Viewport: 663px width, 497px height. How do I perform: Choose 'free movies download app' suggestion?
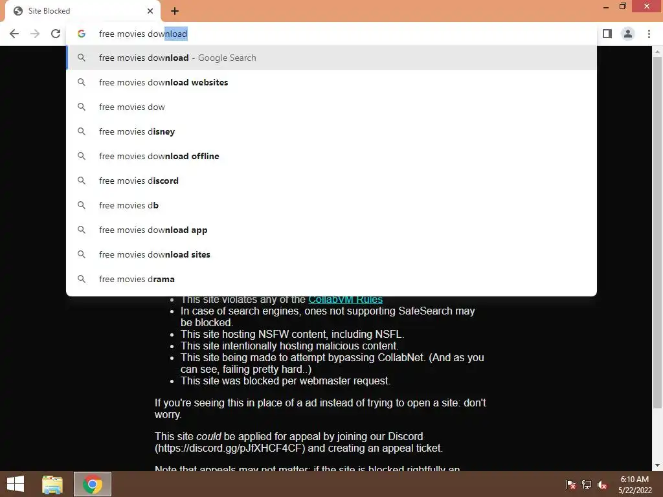coord(331,230)
